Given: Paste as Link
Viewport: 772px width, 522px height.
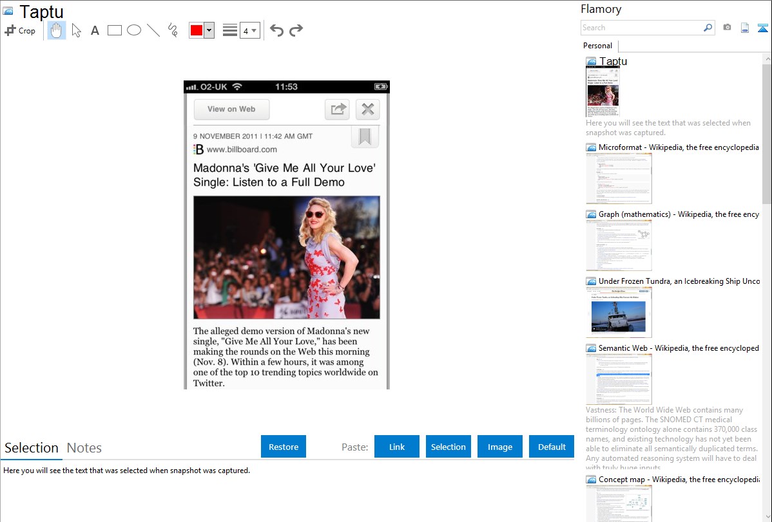Looking at the screenshot, I should [397, 447].
